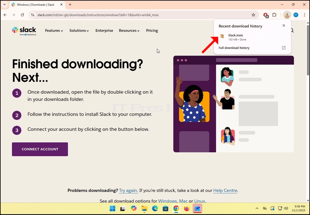Open Firefox from the taskbar
Viewport: 310px width, 215px height.
click(x=187, y=208)
